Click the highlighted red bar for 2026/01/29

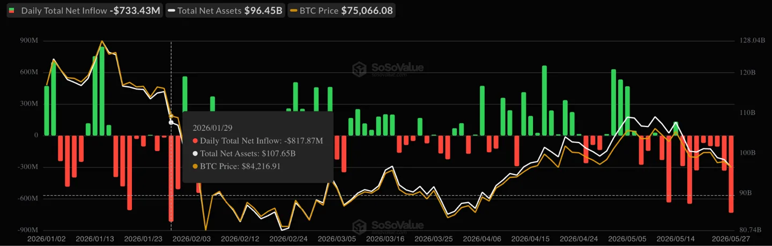click(x=171, y=178)
